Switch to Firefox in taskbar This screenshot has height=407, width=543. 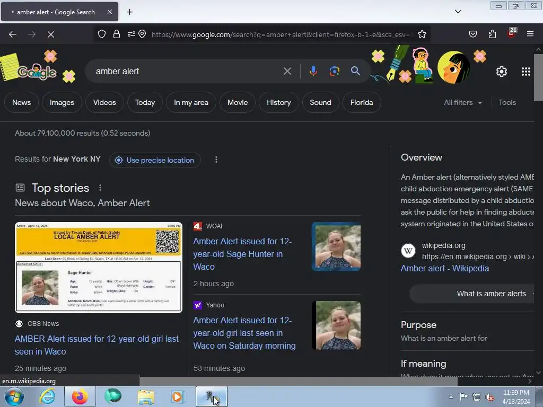tap(80, 396)
